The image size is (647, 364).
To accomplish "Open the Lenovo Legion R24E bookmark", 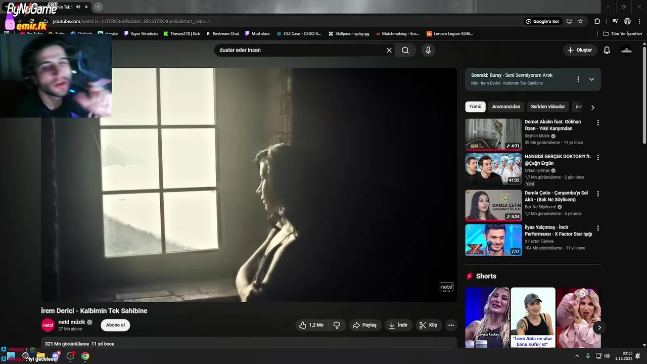I will (450, 34).
